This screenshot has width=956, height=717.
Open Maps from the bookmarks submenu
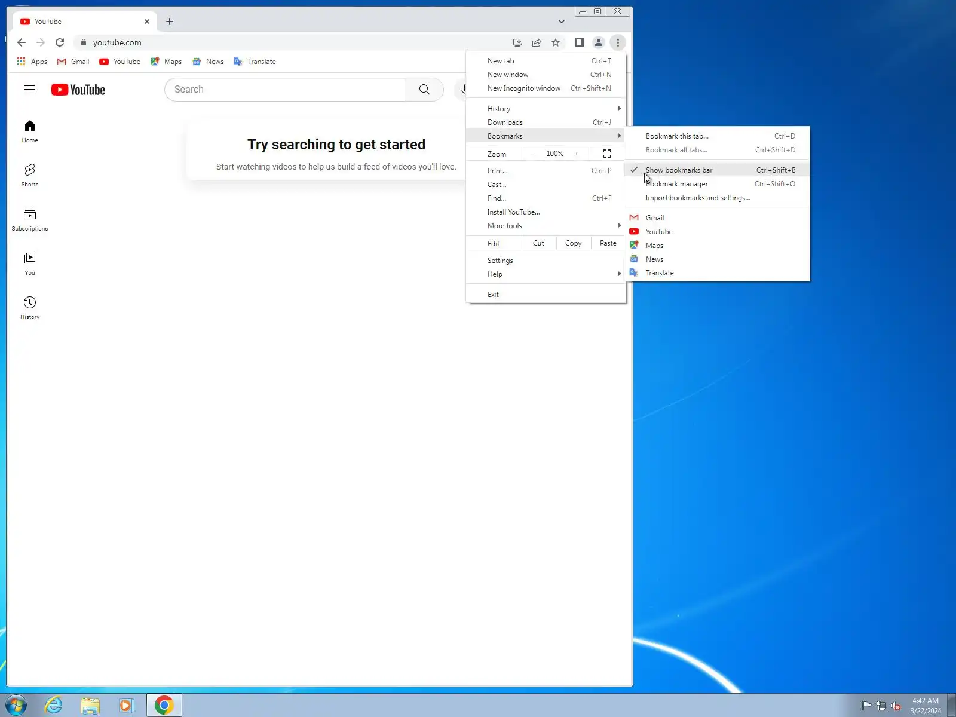coord(717,246)
